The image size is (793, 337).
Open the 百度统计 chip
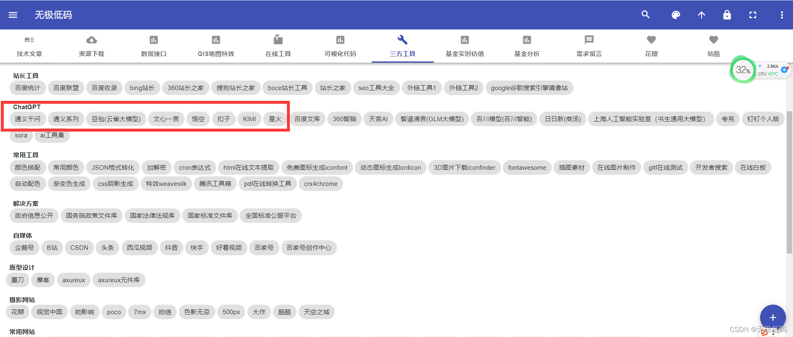click(27, 88)
